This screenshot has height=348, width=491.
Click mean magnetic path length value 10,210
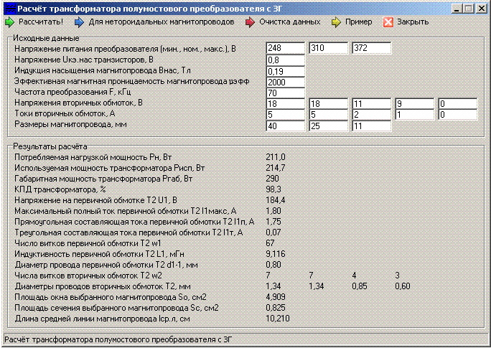point(278,319)
